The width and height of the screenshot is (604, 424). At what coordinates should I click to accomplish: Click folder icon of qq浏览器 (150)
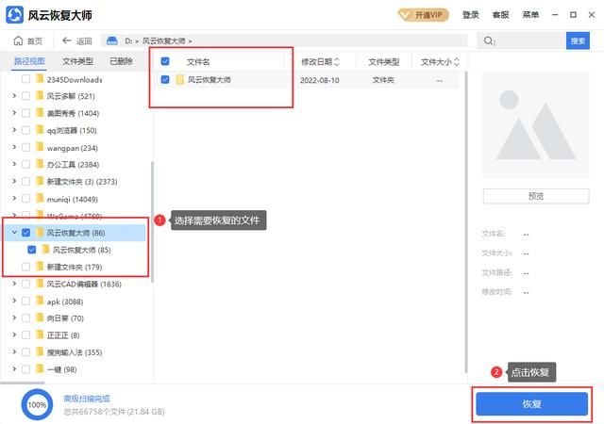(40, 130)
